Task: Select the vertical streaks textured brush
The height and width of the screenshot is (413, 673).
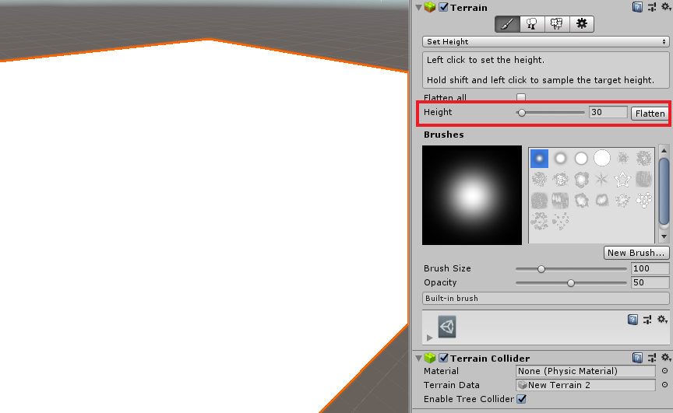Action: pos(560,200)
